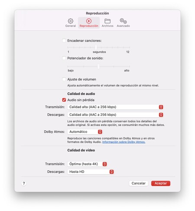The image size is (195, 211).
Task: Select the Reproducción play icon
Action: (89, 21)
